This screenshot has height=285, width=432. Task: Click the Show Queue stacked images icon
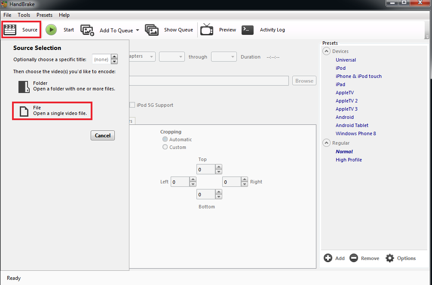(x=152, y=30)
